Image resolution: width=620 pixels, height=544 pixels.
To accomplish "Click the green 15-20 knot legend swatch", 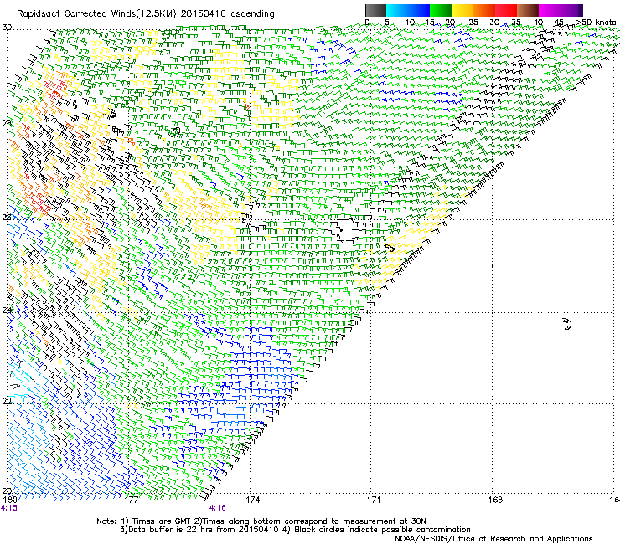I will coord(441,10).
